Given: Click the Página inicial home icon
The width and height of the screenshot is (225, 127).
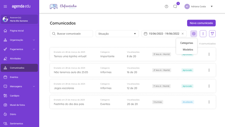Looking at the screenshot, I should click(x=5, y=31).
